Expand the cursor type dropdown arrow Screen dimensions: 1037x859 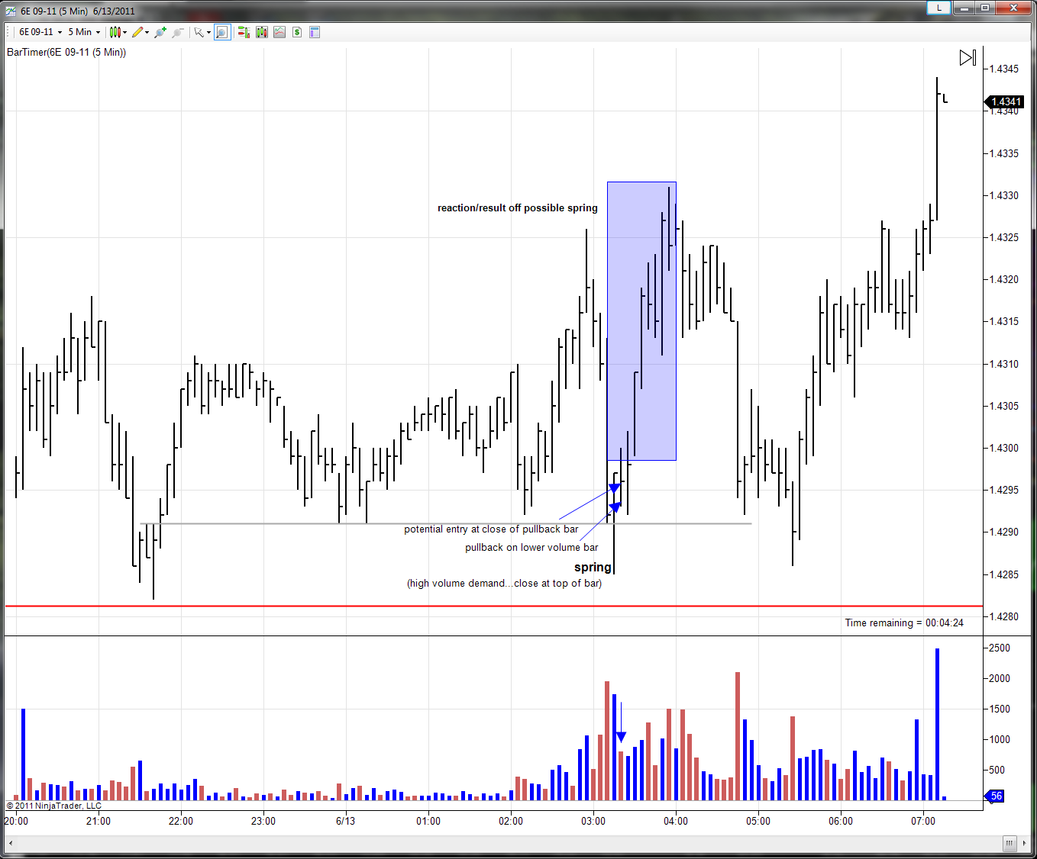pyautogui.click(x=208, y=32)
